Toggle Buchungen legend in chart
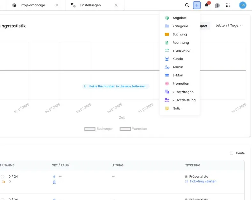 point(99,129)
